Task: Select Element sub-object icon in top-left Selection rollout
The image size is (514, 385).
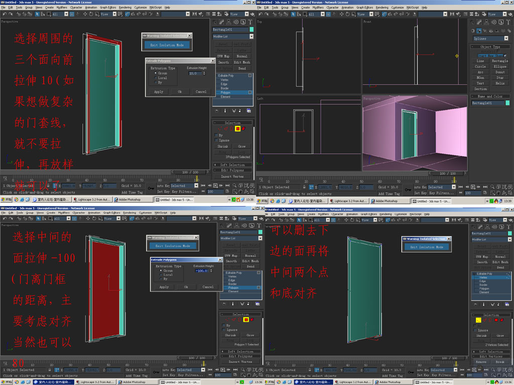Action: (x=243, y=129)
